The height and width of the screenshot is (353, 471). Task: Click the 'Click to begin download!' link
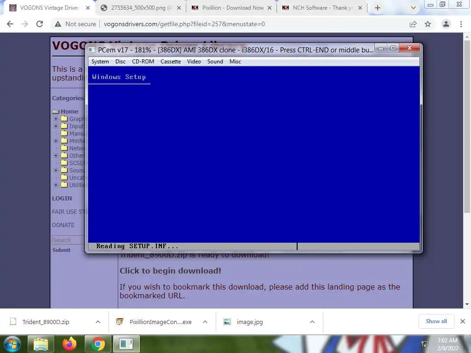(170, 271)
